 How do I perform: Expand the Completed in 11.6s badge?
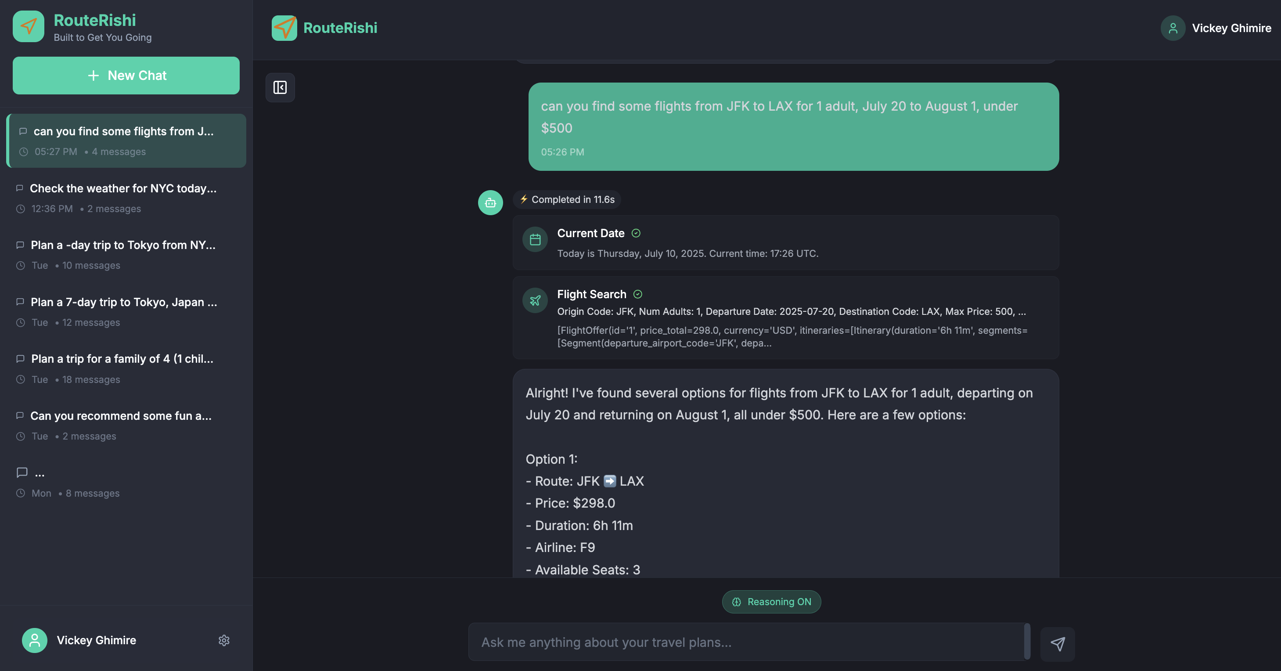tap(567, 199)
